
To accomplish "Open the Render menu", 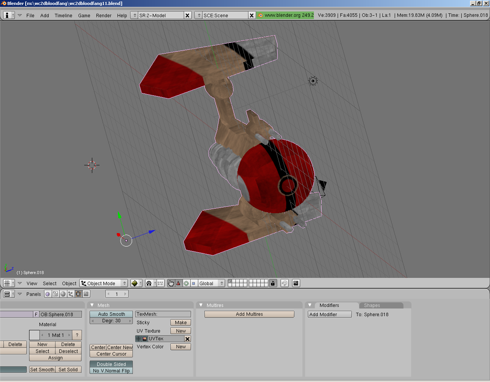I will click(104, 16).
